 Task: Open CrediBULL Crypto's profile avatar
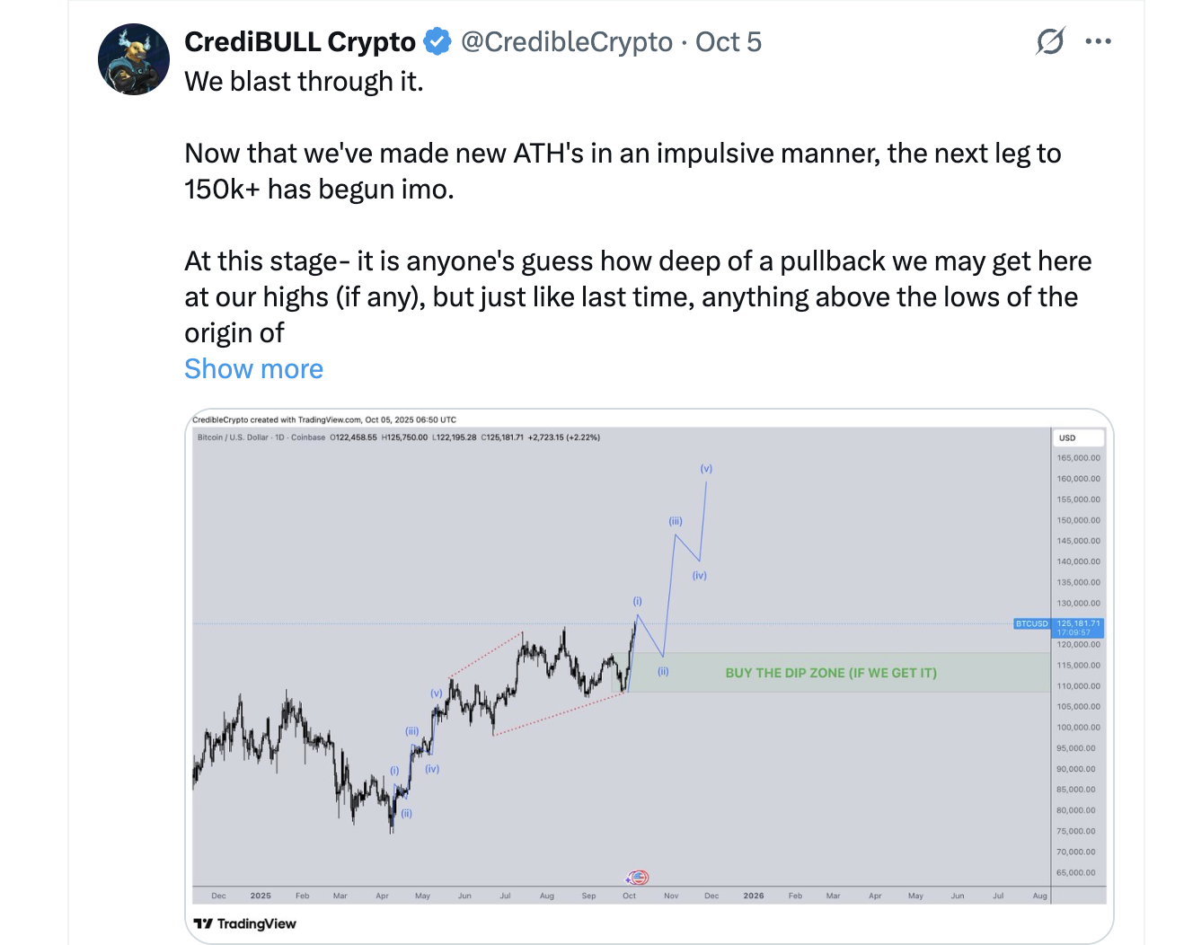pos(134,59)
